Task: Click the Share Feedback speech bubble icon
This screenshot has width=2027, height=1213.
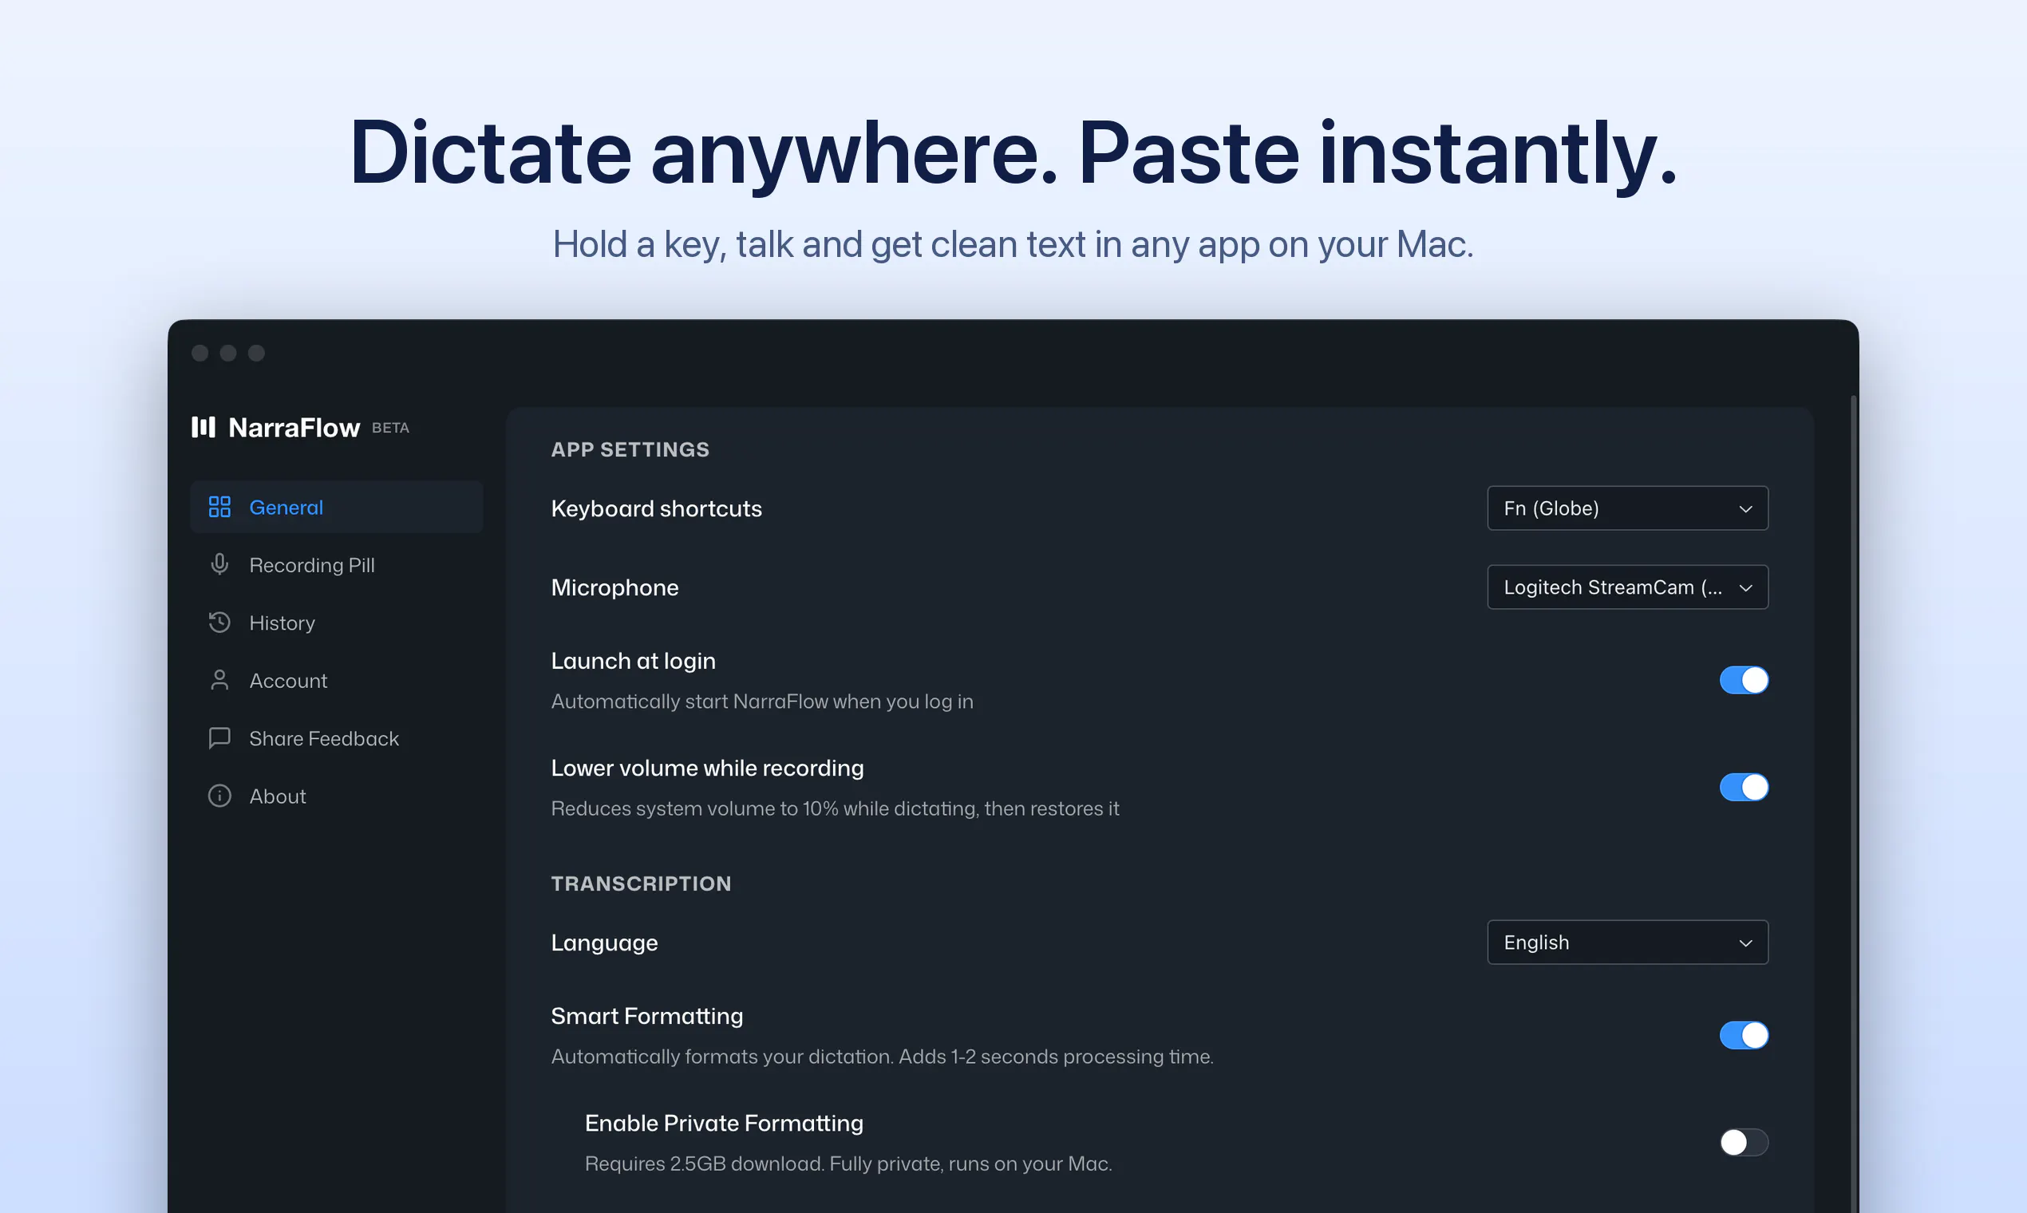Action: (x=219, y=738)
